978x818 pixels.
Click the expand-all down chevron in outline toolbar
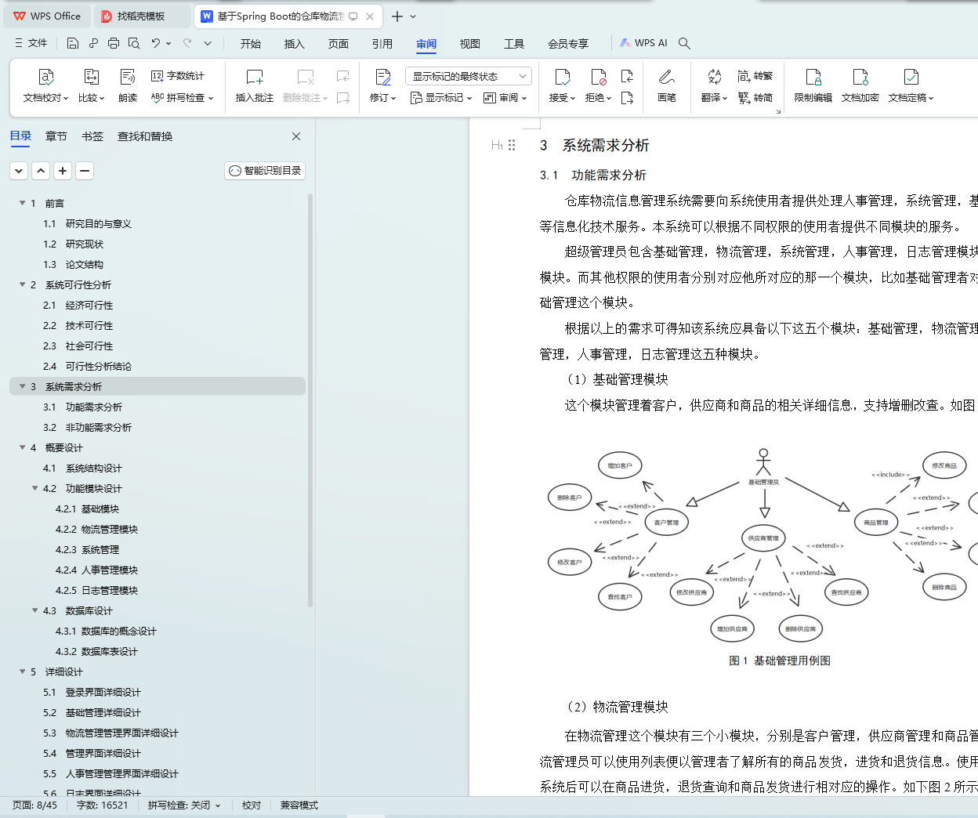(19, 171)
